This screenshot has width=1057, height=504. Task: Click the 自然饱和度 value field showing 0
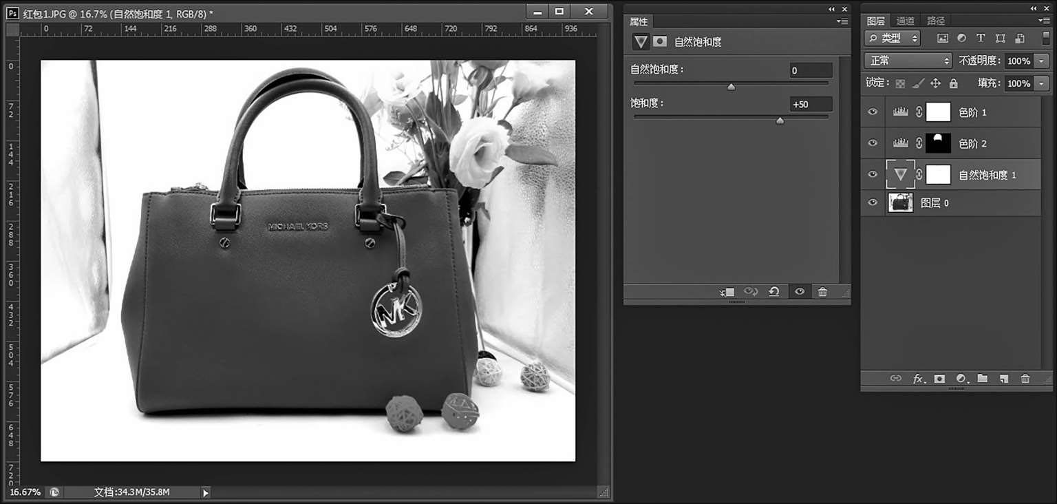pyautogui.click(x=811, y=70)
